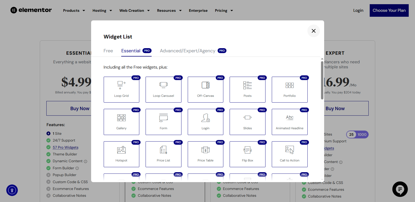Switch to the Essential widgets tab
Screen dimensions: 415x202
point(136,51)
